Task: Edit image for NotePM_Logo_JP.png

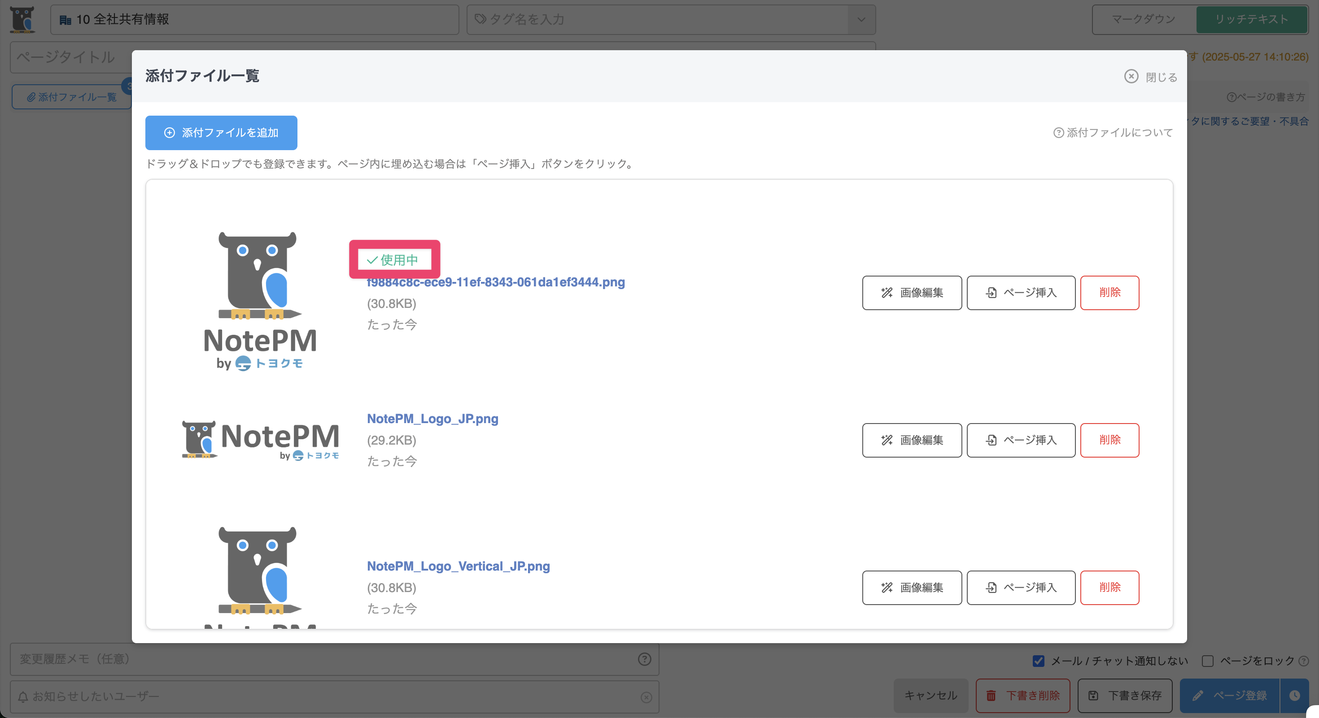Action: click(912, 440)
